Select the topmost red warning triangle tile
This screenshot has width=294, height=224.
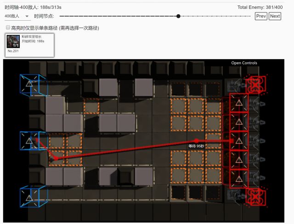tap(239, 103)
